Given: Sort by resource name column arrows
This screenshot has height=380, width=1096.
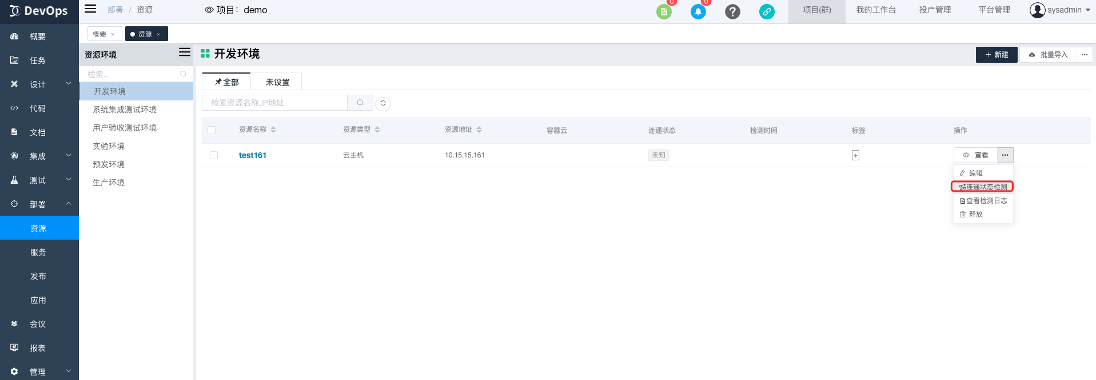Looking at the screenshot, I should (273, 130).
